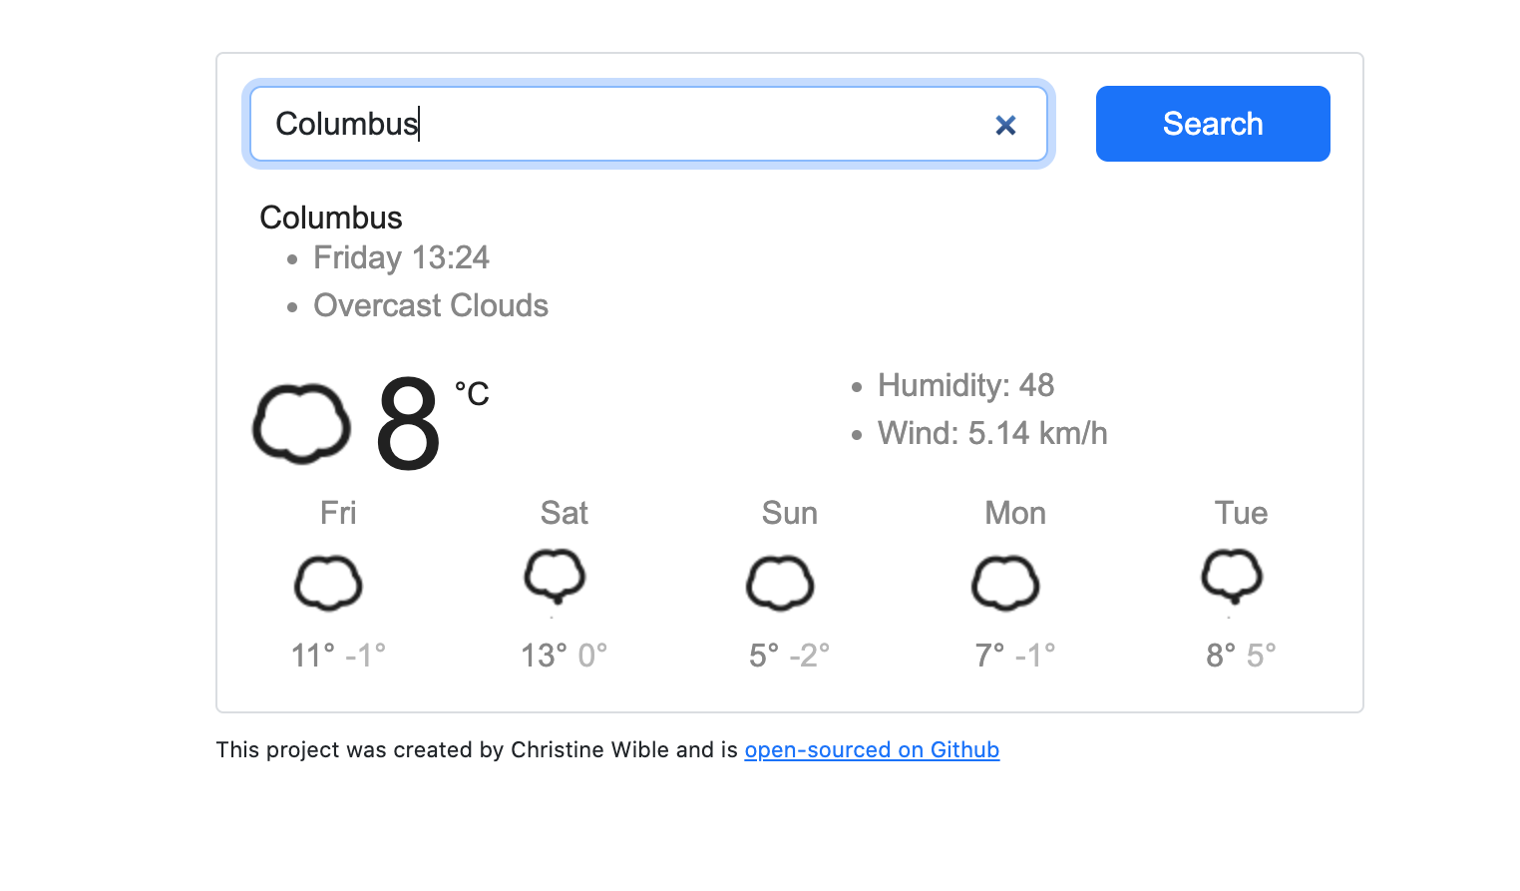Click Tuesday's 8° 5° temperature range
Image resolution: width=1520 pixels, height=891 pixels.
click(1241, 656)
